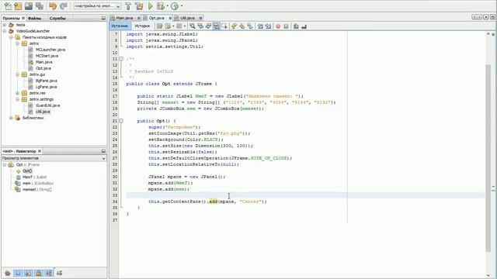Toggle Show Non-Public Members navigator filter
The image size is (497, 279).
pyautogui.click(x=39, y=273)
